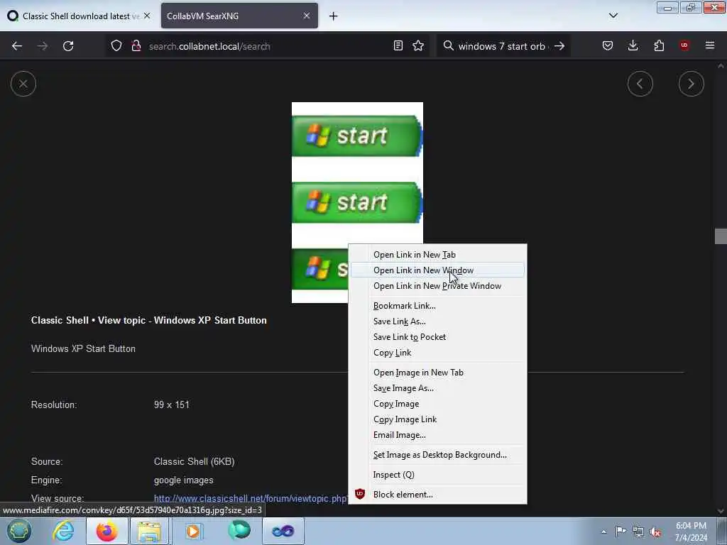Click the source value Classic Shell (6KB)
The width and height of the screenshot is (727, 545).
[195, 461]
